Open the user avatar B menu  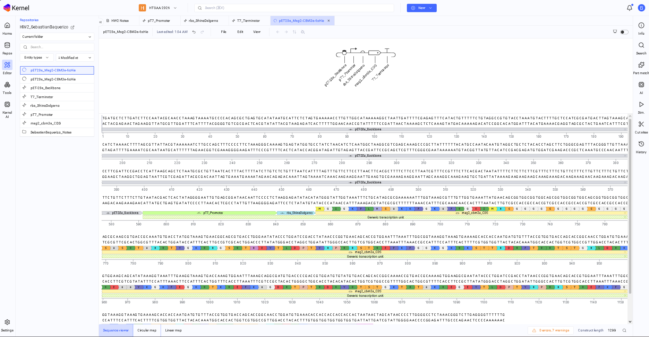click(x=641, y=8)
